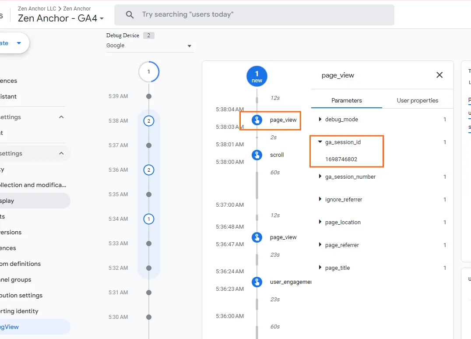
Task: Click the Zen Anchor LLC breadcrumb
Action: point(37,9)
